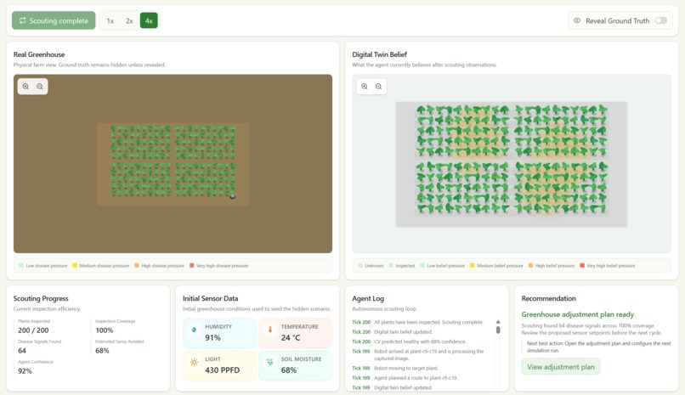Select 4x simulation speed

pyautogui.click(x=149, y=20)
